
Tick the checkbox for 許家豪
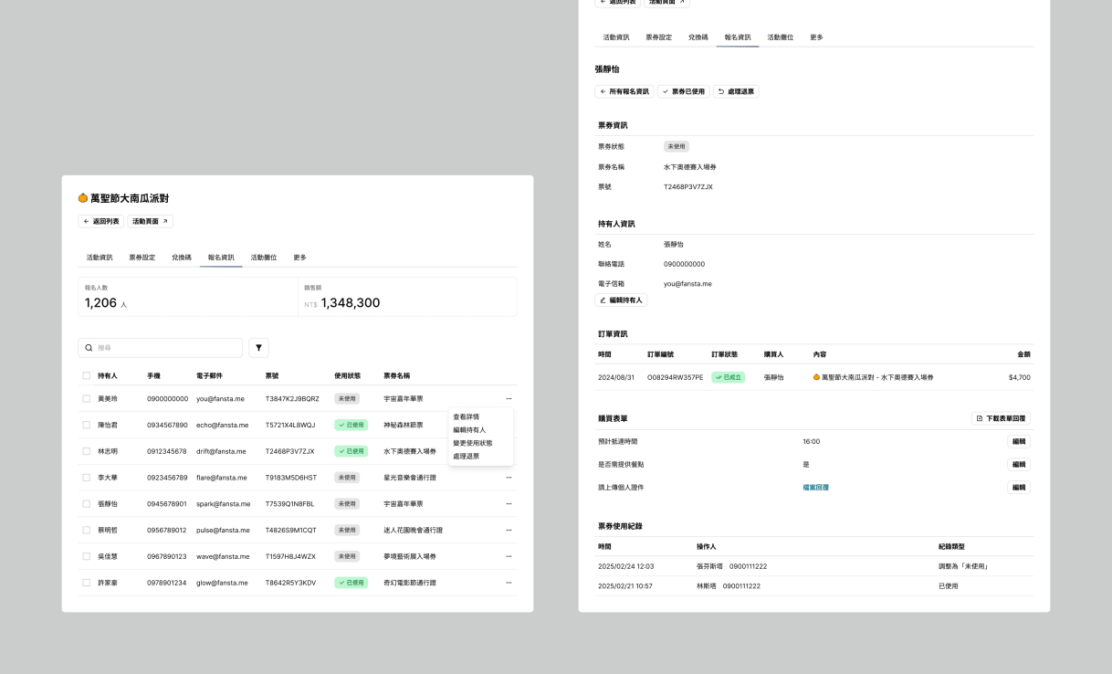[86, 583]
